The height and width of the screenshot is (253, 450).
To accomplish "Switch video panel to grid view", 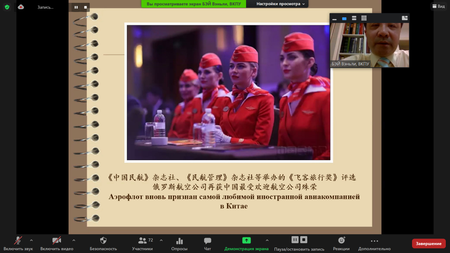I will [364, 18].
